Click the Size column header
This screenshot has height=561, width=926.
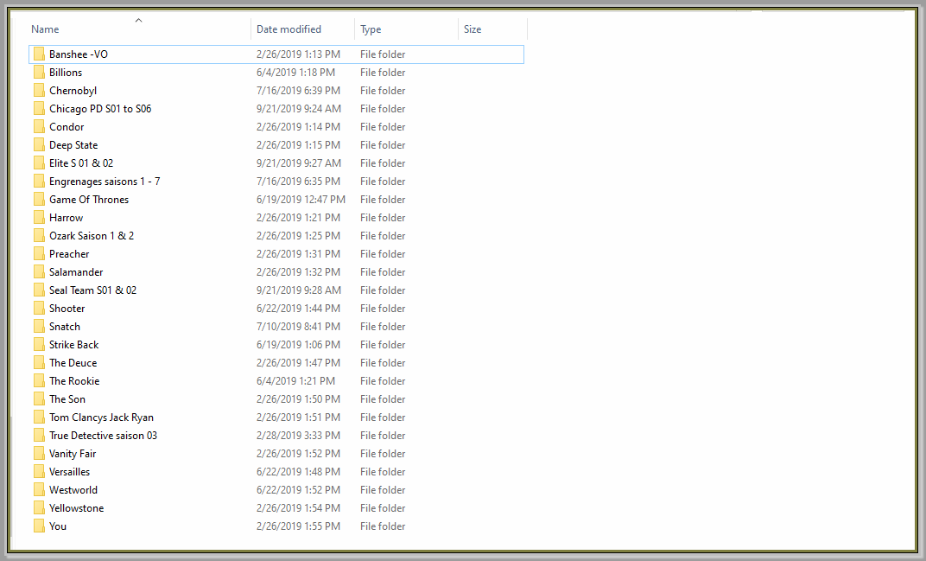tap(473, 29)
